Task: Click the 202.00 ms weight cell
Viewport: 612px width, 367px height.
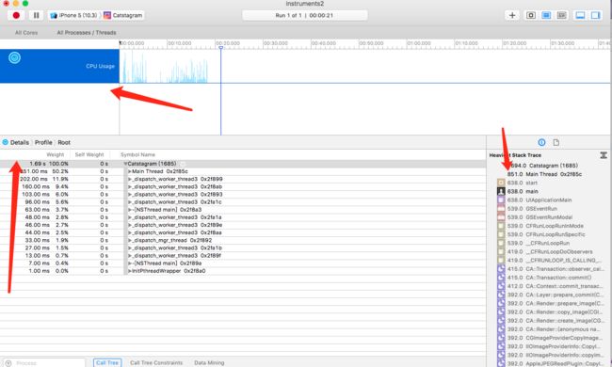Action: pyautogui.click(x=34, y=179)
